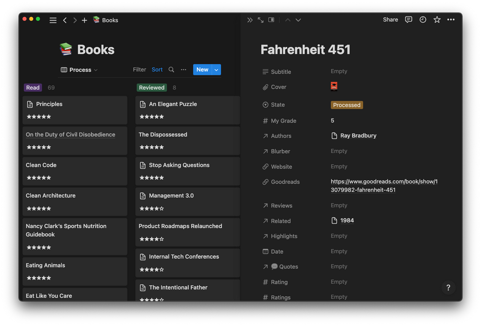Screen dimensions: 481x326
Task: Open the Process view dropdown
Action: 78,70
